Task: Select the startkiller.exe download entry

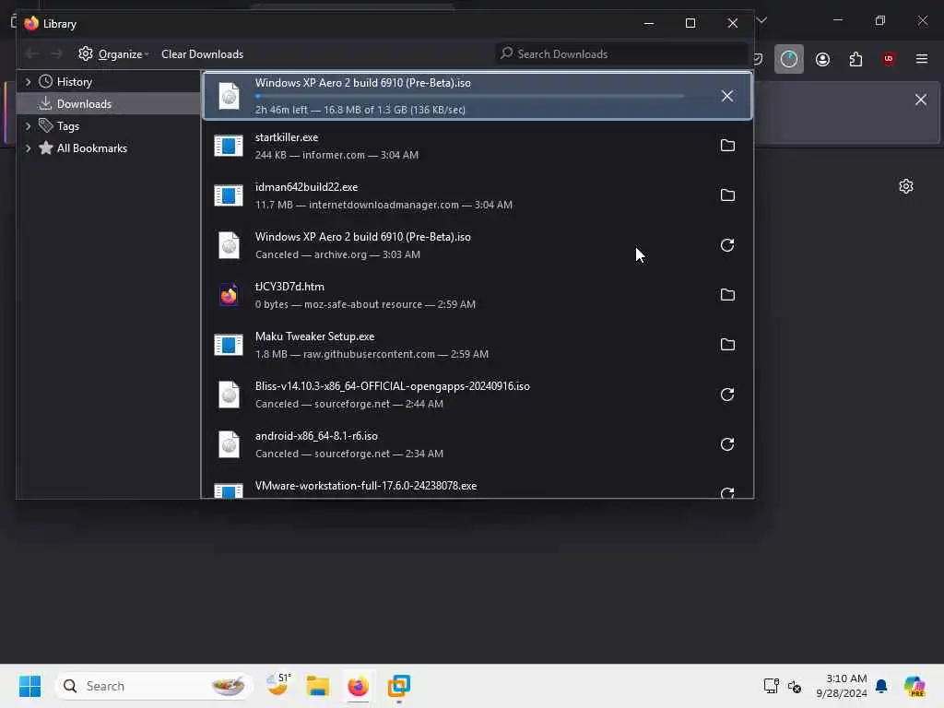Action: click(x=477, y=146)
